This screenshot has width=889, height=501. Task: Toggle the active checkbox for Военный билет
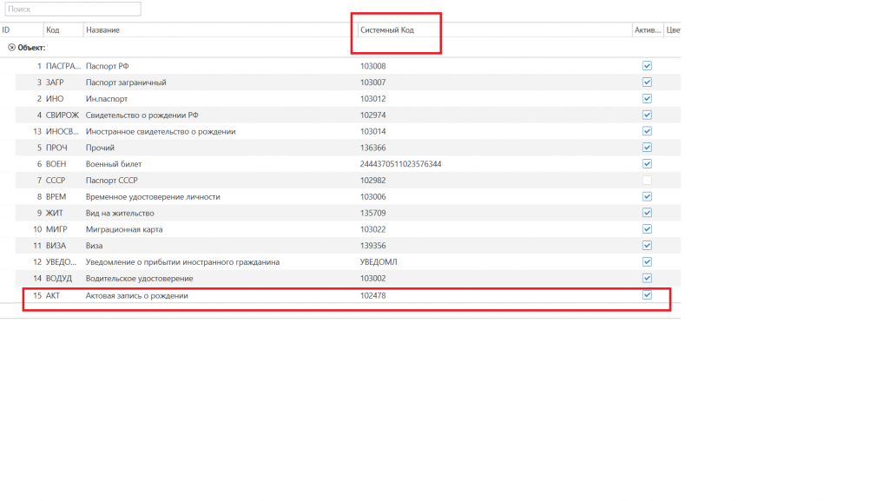tap(647, 164)
